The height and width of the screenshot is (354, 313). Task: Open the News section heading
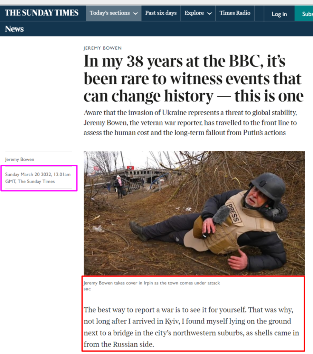pyautogui.click(x=15, y=29)
